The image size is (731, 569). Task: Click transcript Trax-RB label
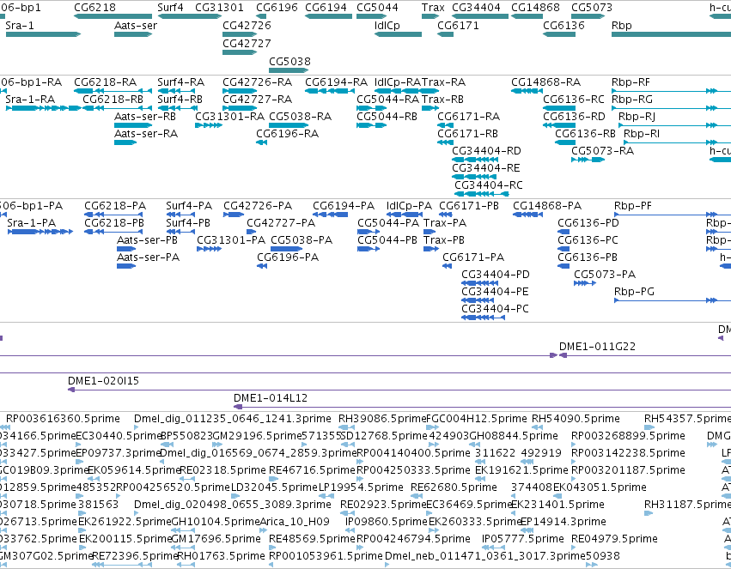pos(443,100)
